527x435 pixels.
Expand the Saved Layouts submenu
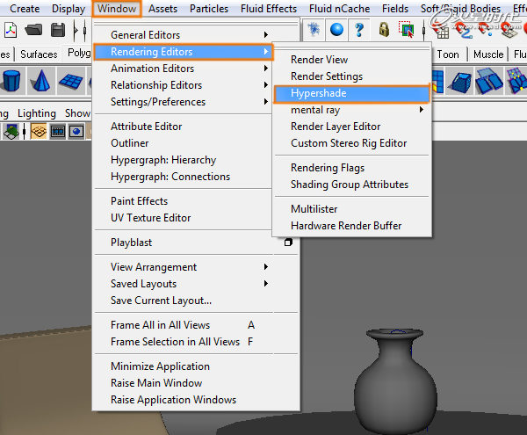(x=197, y=284)
